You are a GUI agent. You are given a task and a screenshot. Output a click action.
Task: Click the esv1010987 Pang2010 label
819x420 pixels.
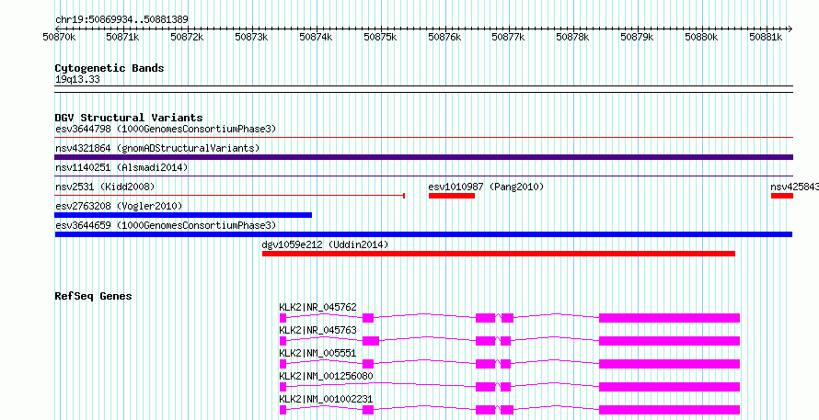coord(486,187)
